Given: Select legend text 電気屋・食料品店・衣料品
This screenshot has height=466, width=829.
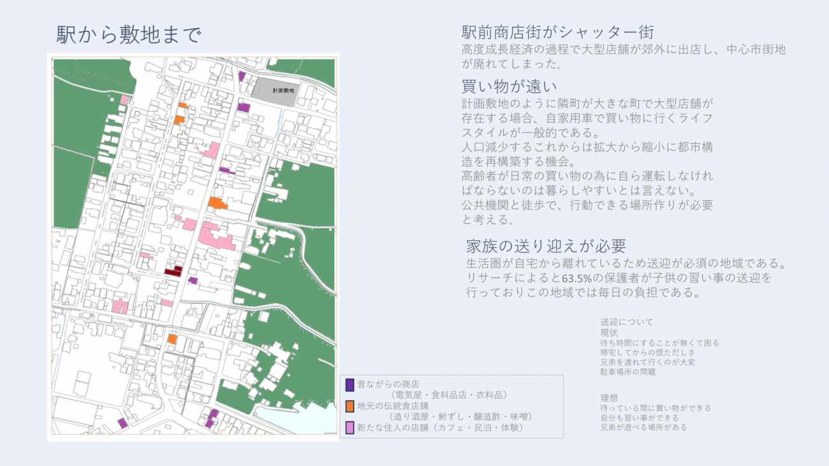Looking at the screenshot, I should point(450,395).
